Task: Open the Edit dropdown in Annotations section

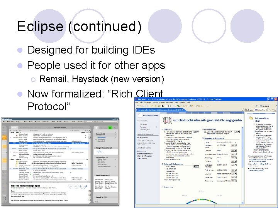Action: tap(237, 132)
